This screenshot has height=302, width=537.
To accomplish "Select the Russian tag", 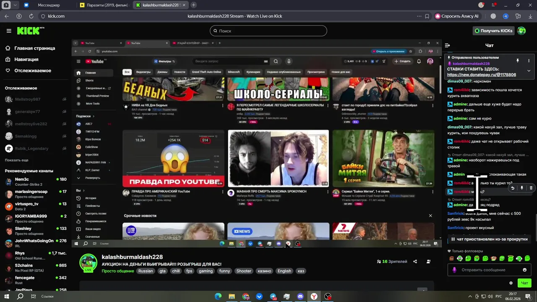I will point(146,271).
